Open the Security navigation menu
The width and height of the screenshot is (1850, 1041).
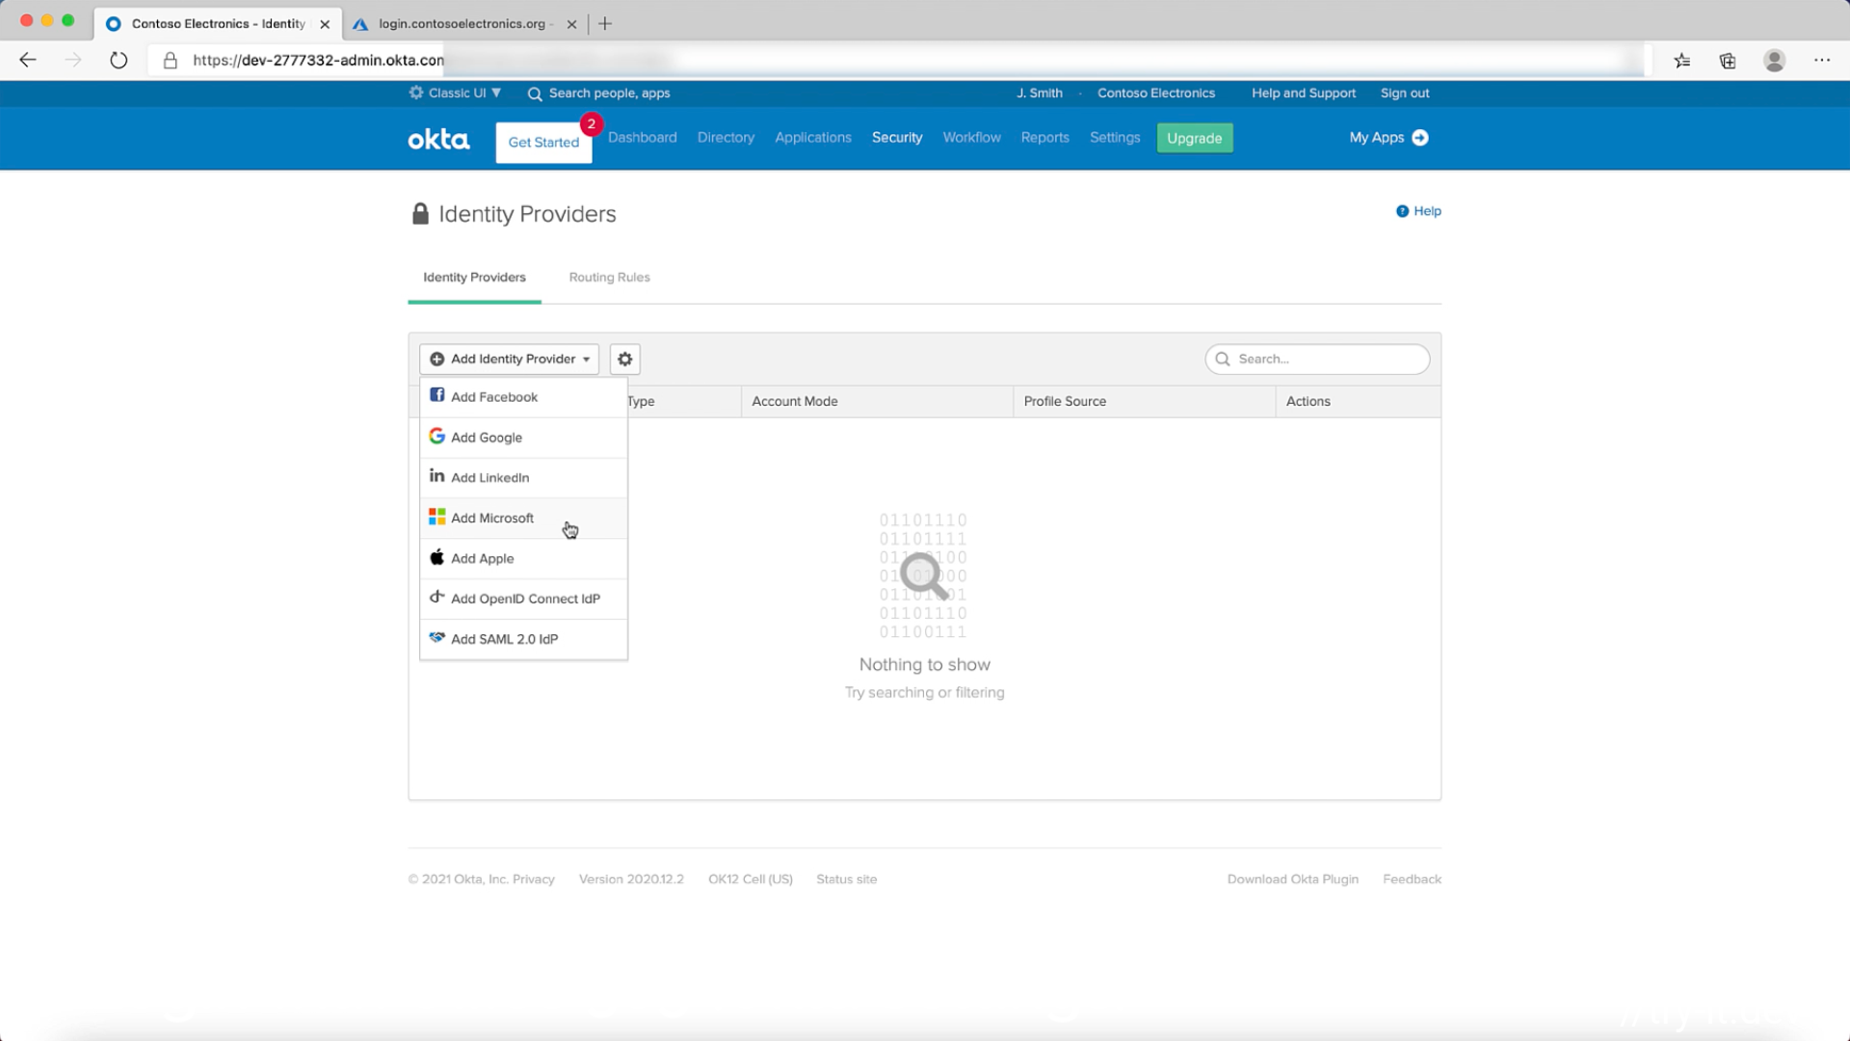click(896, 137)
